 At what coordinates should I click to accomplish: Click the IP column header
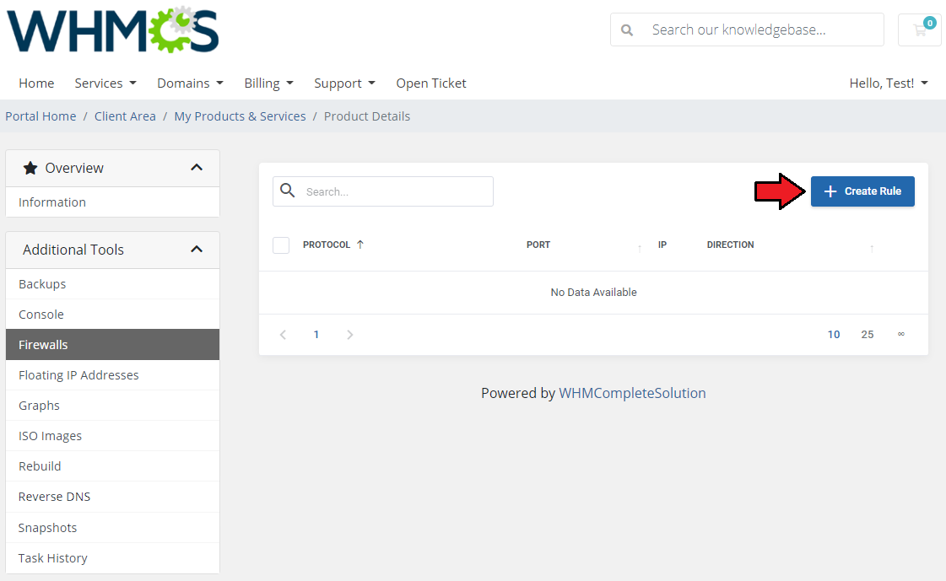pyautogui.click(x=662, y=245)
